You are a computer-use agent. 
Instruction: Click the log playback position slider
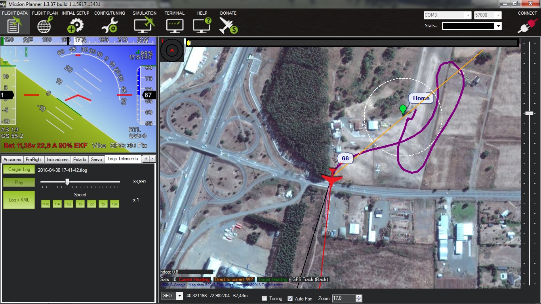pyautogui.click(x=67, y=182)
